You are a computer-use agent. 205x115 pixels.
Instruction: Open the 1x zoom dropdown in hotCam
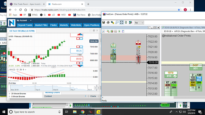[139, 23]
